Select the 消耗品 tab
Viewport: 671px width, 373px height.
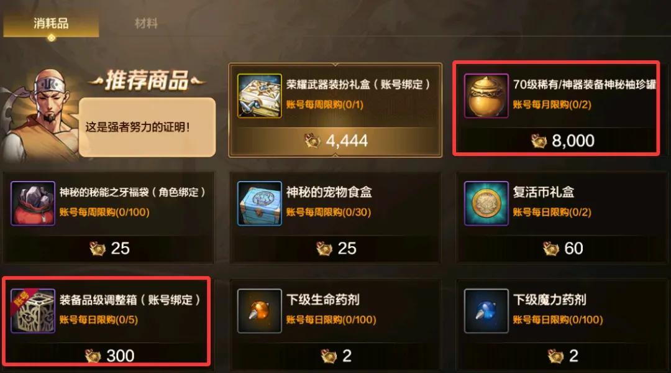click(x=52, y=24)
